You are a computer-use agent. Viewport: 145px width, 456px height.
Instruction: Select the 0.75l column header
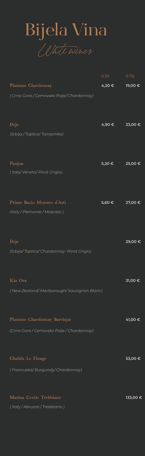pos(130,76)
